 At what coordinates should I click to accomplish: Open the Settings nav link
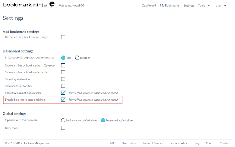[x=189, y=6]
